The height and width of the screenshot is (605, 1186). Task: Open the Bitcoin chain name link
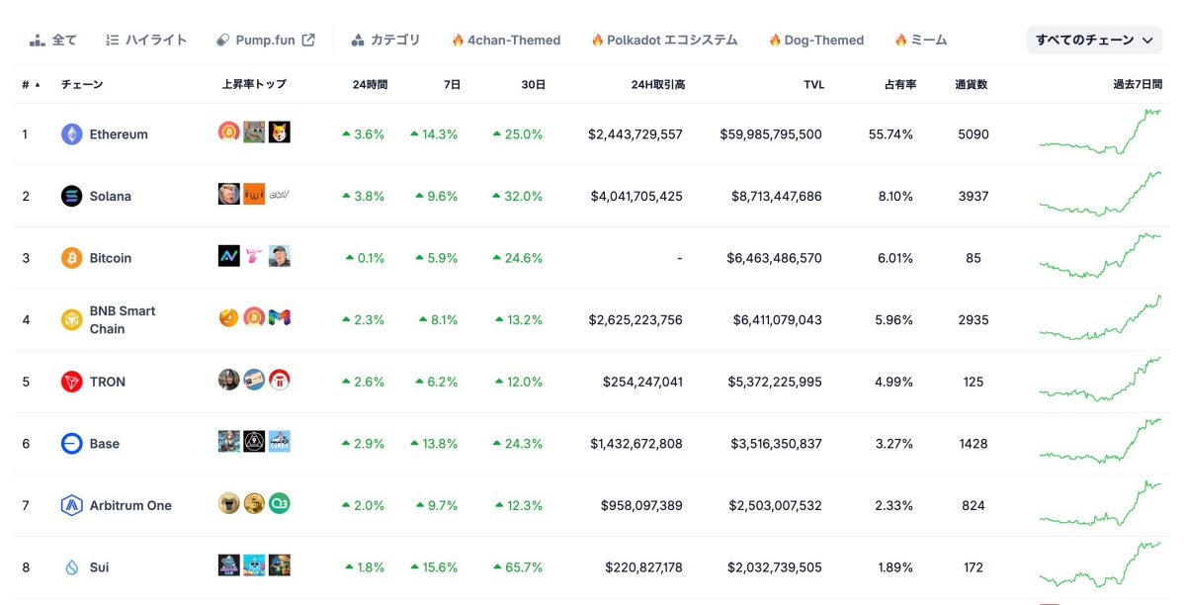pos(111,258)
